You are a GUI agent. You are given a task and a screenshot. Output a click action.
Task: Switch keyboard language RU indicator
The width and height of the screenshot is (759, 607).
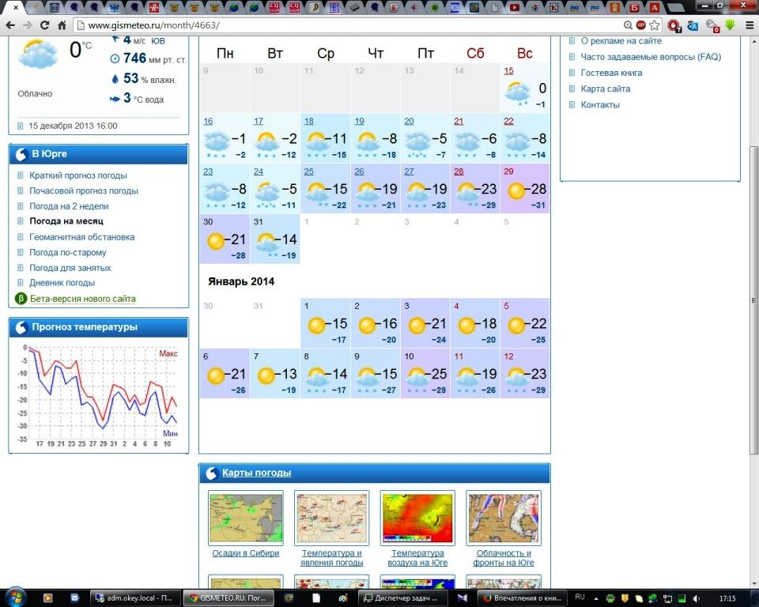[x=580, y=597]
